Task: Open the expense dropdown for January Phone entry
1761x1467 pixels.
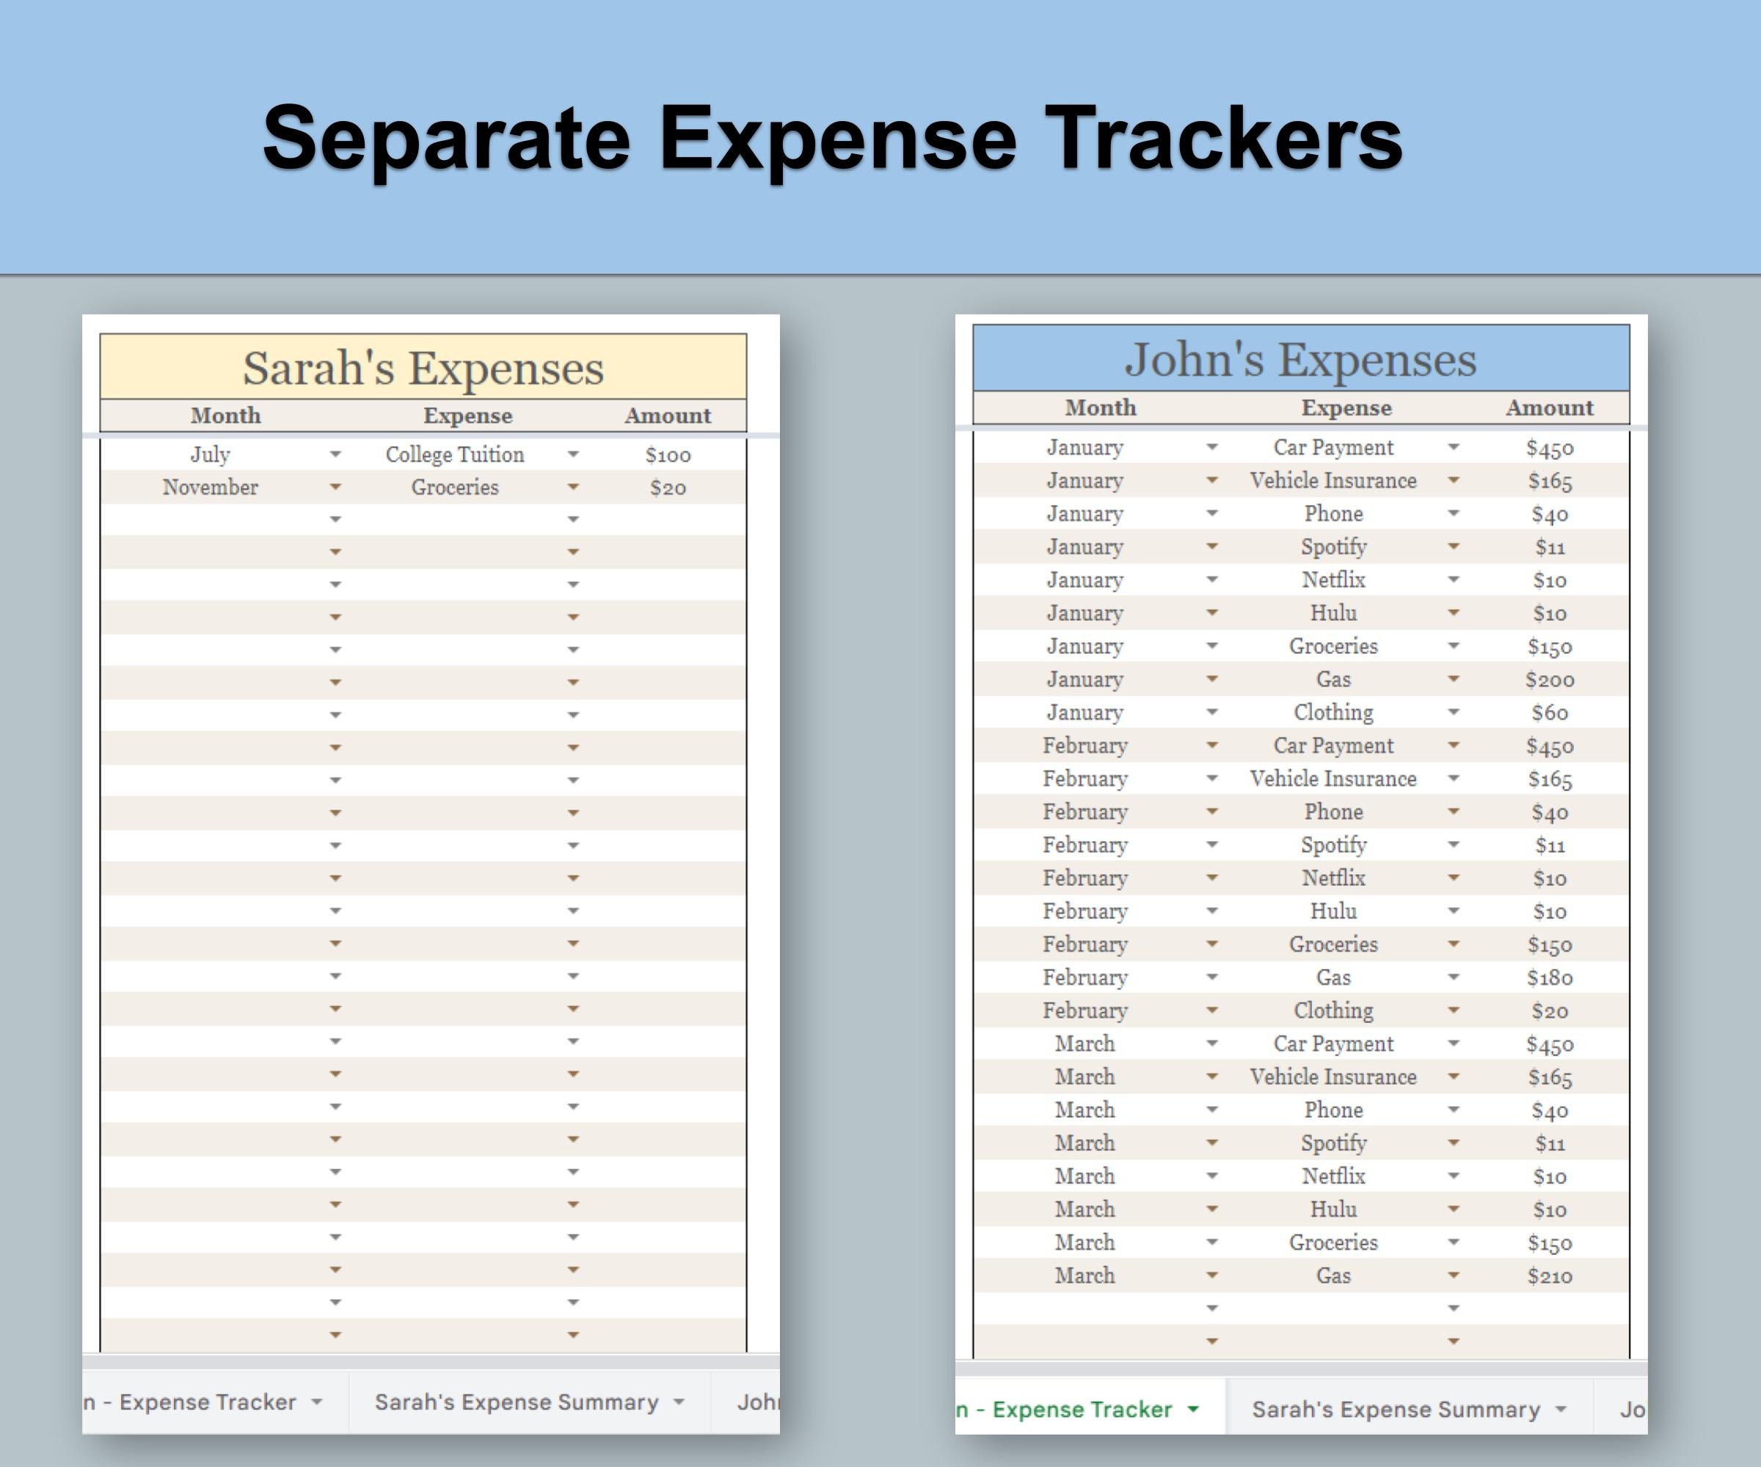Action: click(1454, 513)
